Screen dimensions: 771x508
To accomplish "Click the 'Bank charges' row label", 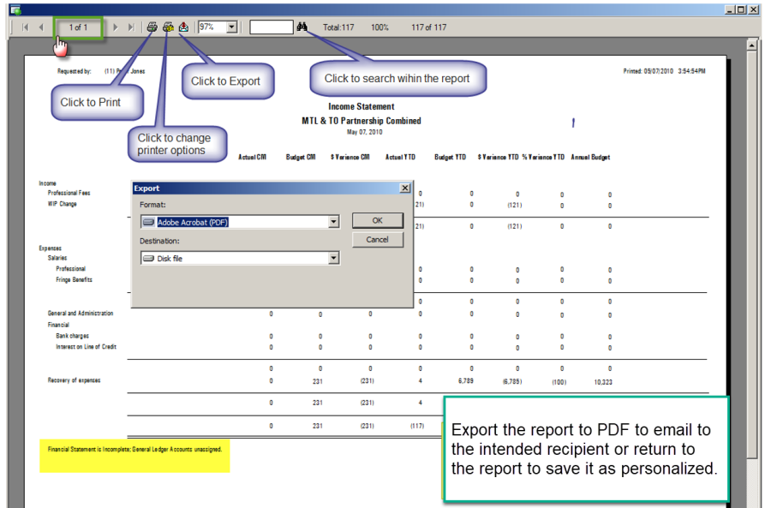I will coord(72,336).
